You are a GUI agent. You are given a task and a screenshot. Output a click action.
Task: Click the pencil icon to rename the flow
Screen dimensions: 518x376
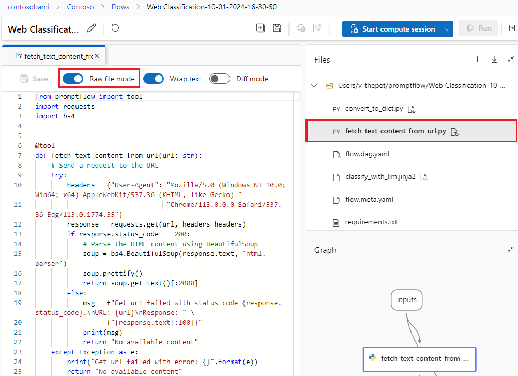point(92,28)
